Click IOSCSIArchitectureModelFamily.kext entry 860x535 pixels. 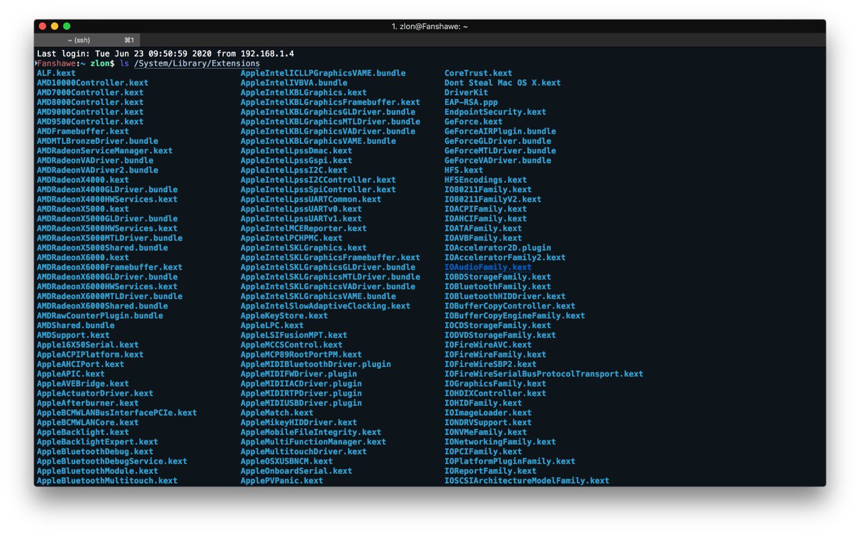(x=527, y=481)
